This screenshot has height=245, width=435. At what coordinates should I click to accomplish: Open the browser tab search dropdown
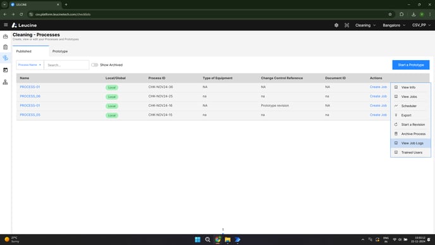pos(4,4)
